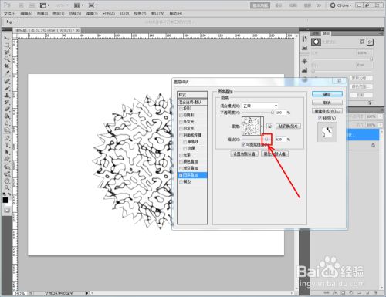The image size is (386, 297).
Task: Click the 设置为默认值 Make Default button
Action: (244, 154)
